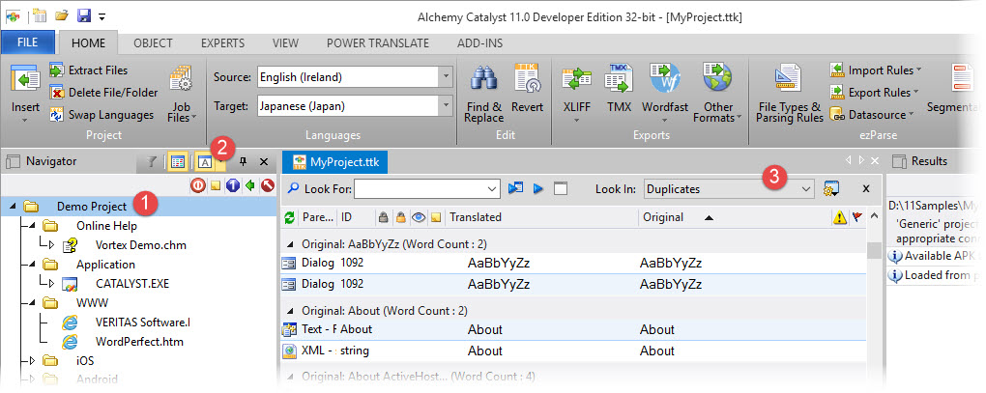Collapse the WWW folder
Image resolution: width=986 pixels, height=393 pixels.
(x=32, y=302)
